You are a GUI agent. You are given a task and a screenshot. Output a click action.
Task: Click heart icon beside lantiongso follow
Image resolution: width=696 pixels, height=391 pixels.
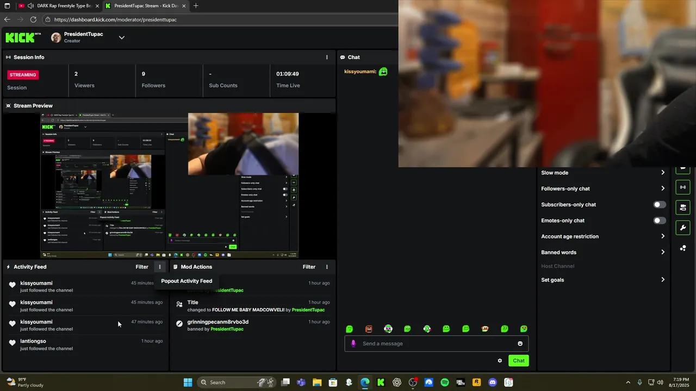[13, 343]
